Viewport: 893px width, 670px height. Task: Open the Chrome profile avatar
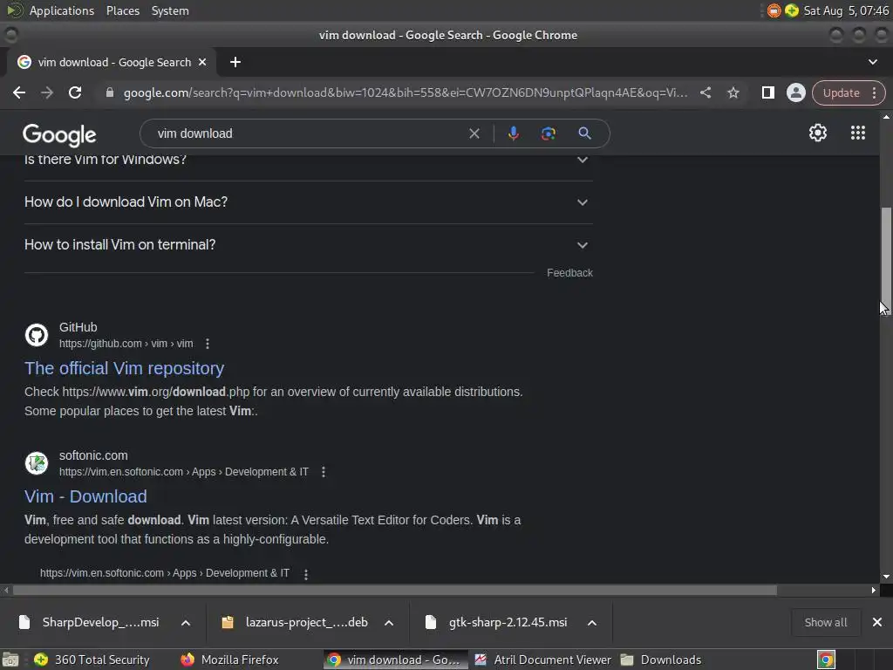(795, 92)
